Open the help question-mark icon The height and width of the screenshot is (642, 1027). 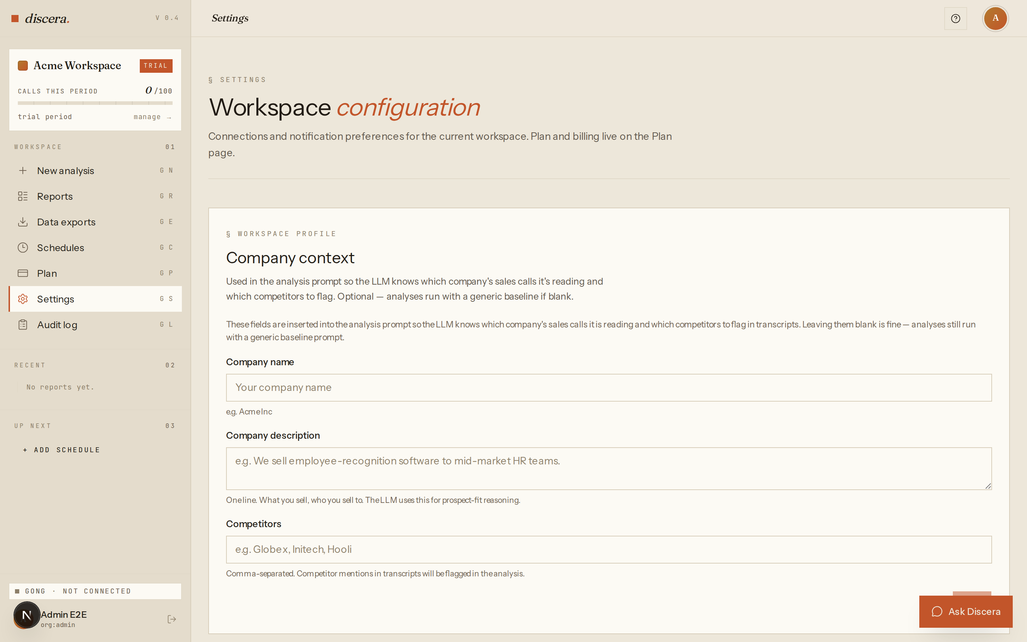tap(955, 18)
